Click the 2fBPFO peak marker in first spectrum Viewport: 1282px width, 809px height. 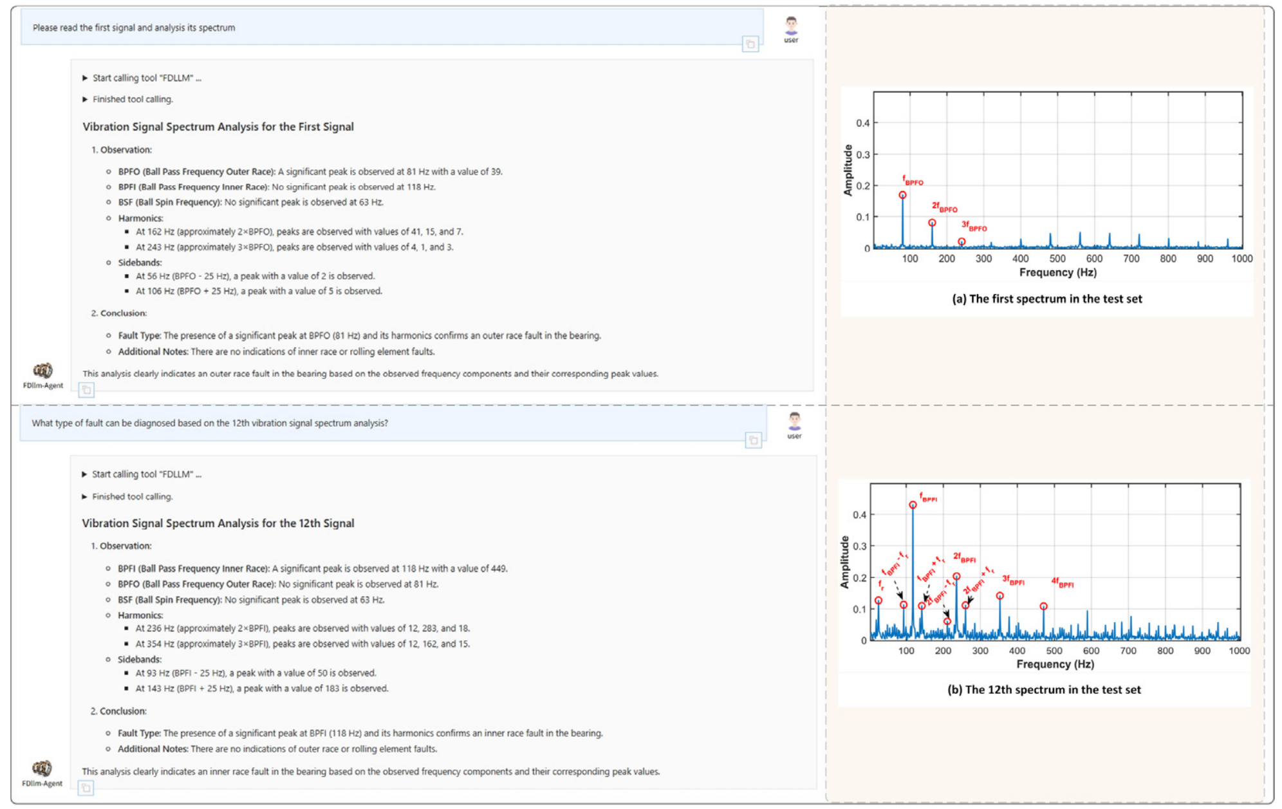[x=932, y=223]
